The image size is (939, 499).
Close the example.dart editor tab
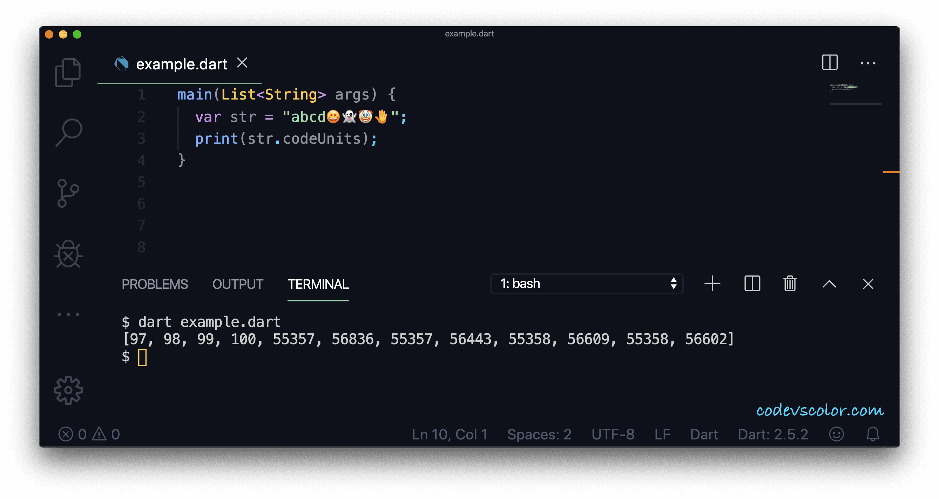click(242, 63)
